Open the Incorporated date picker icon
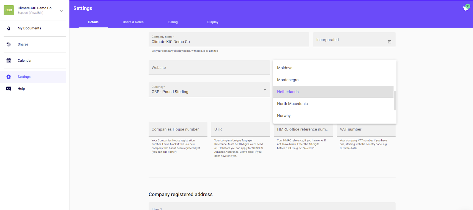Viewport: 473px width, 210px height. coord(389,42)
